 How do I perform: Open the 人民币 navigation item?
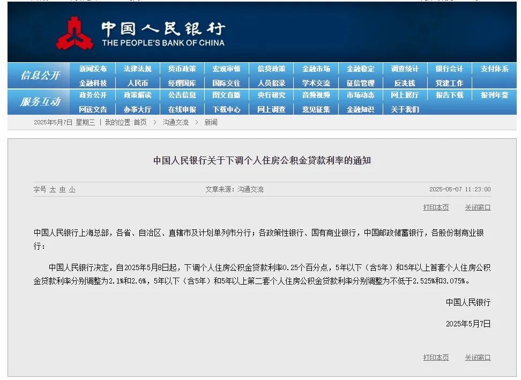137,84
